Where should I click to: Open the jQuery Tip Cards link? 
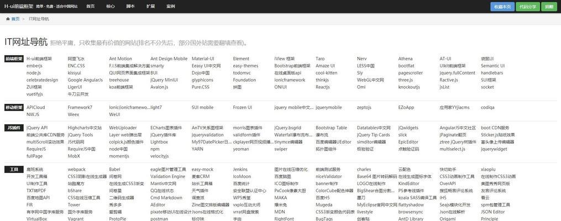point(374,135)
